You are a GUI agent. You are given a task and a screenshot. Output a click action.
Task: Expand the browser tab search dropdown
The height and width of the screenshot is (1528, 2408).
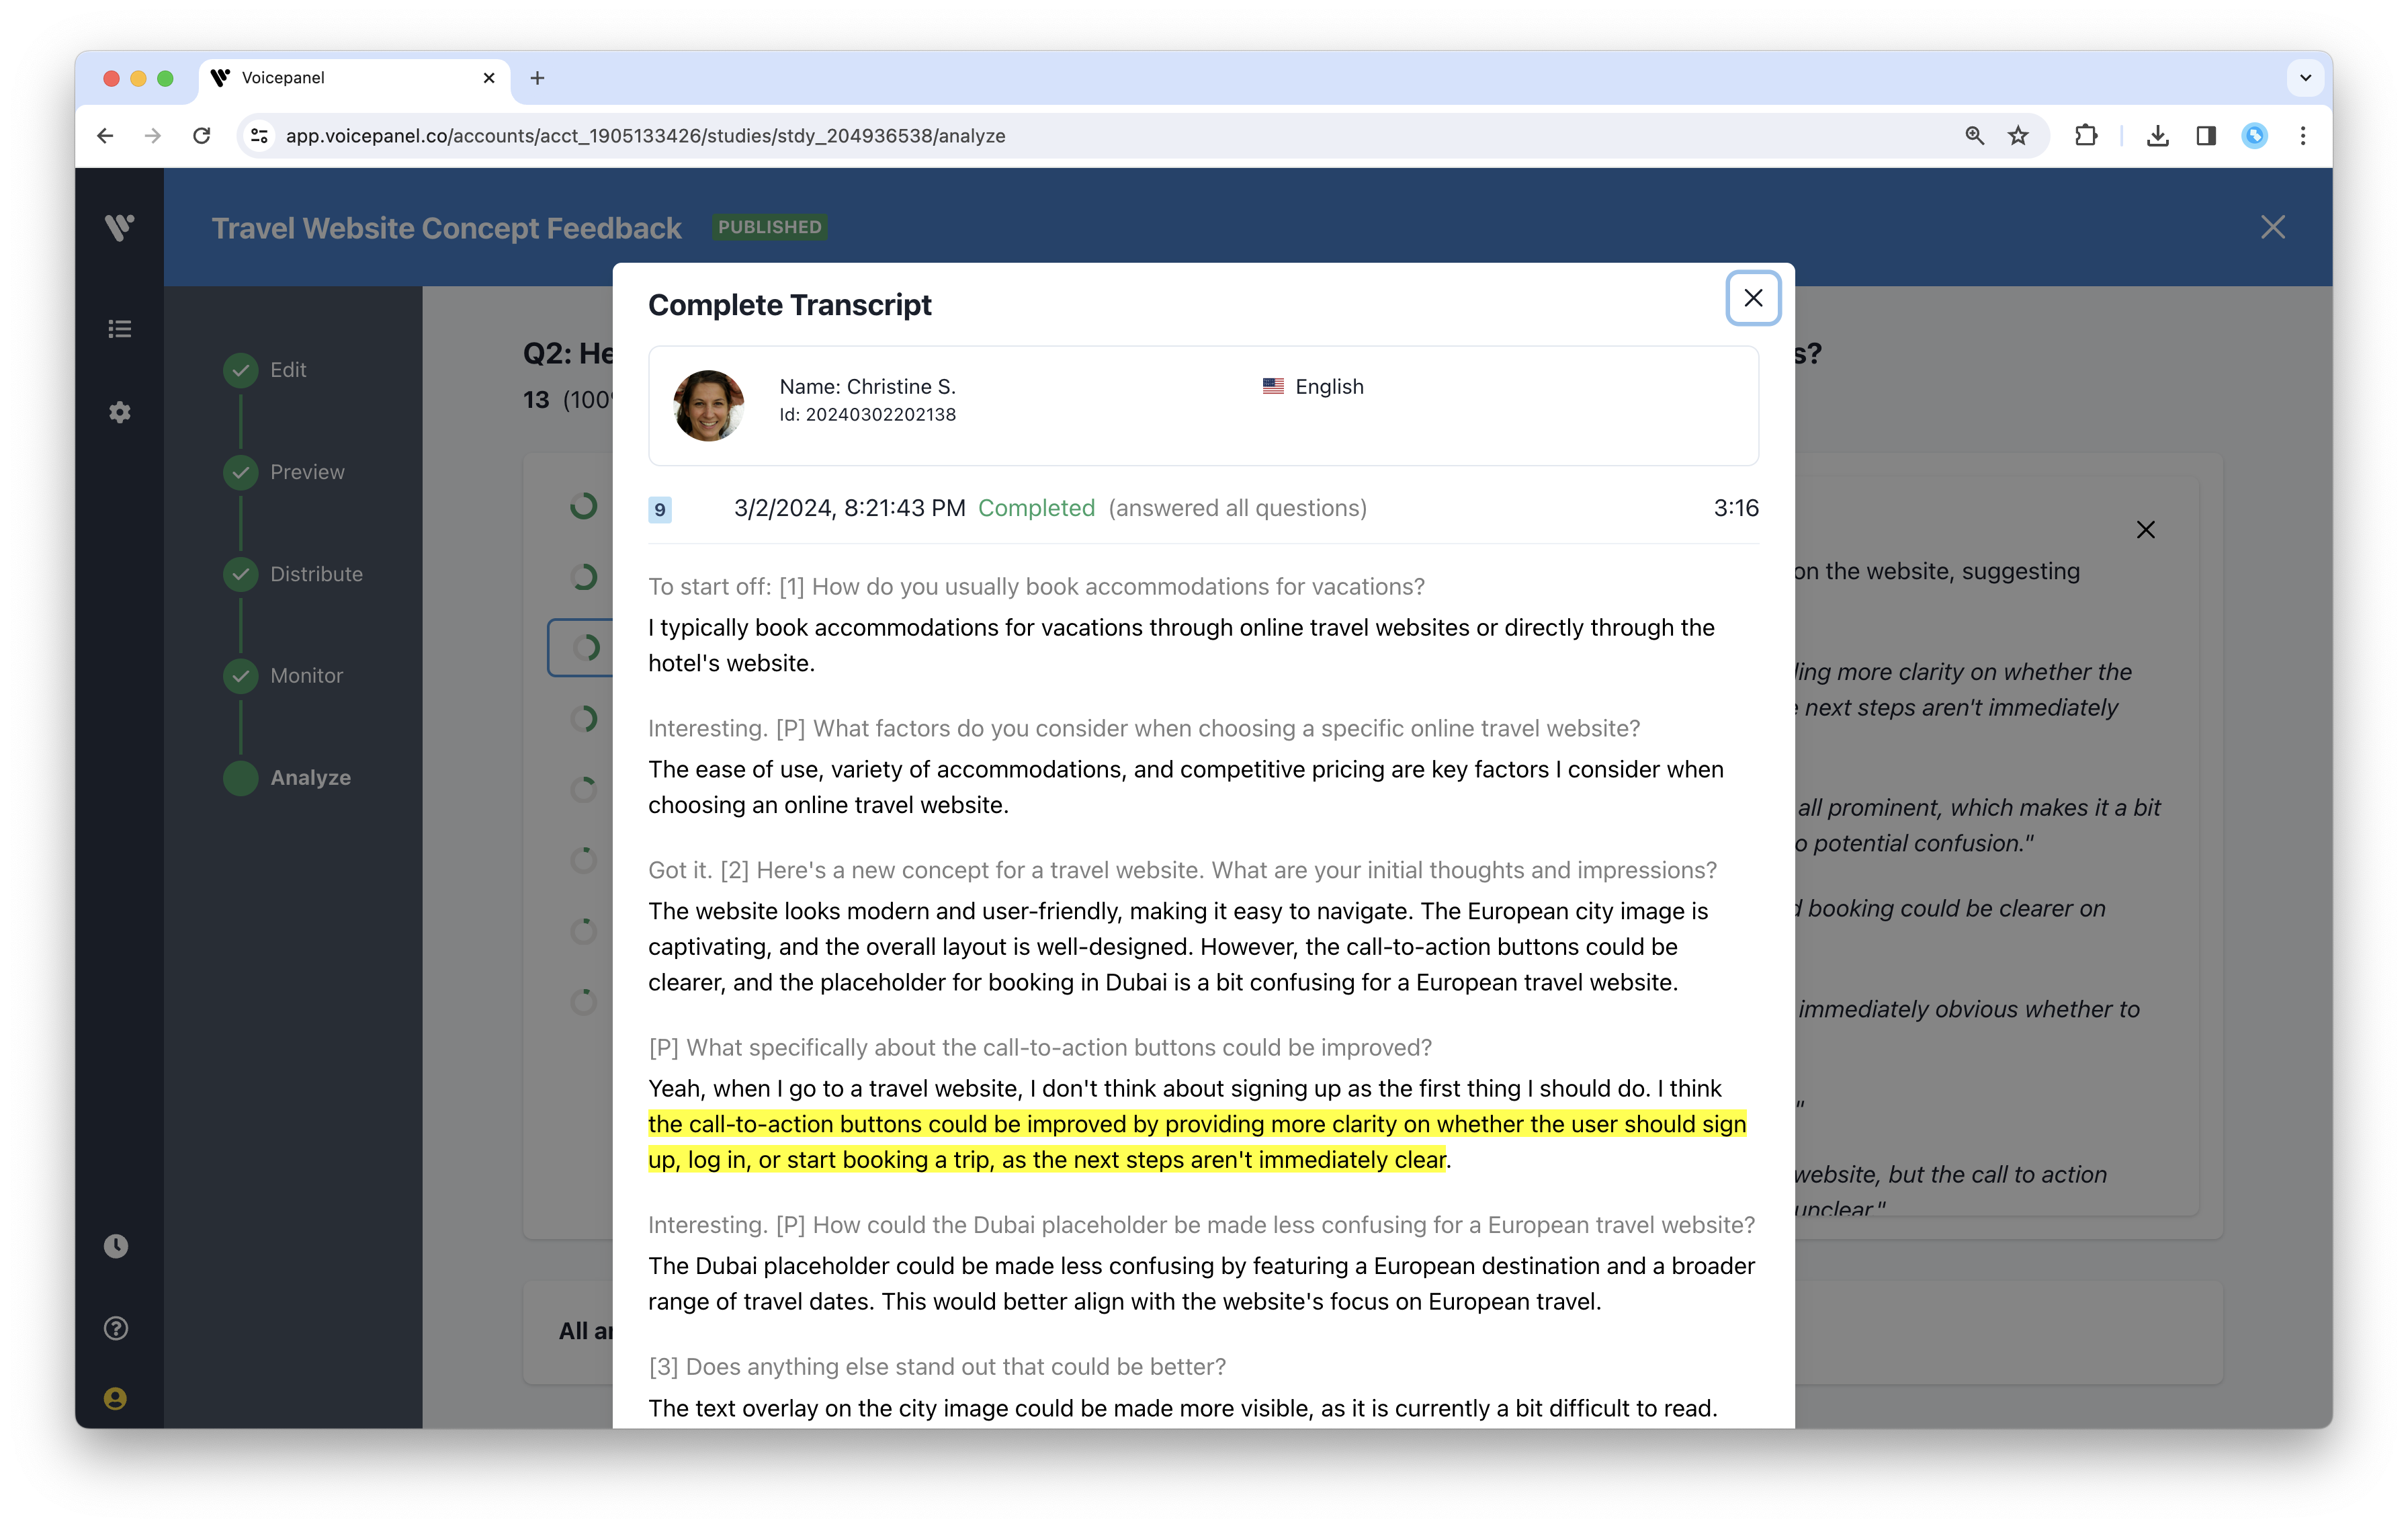coord(2305,78)
